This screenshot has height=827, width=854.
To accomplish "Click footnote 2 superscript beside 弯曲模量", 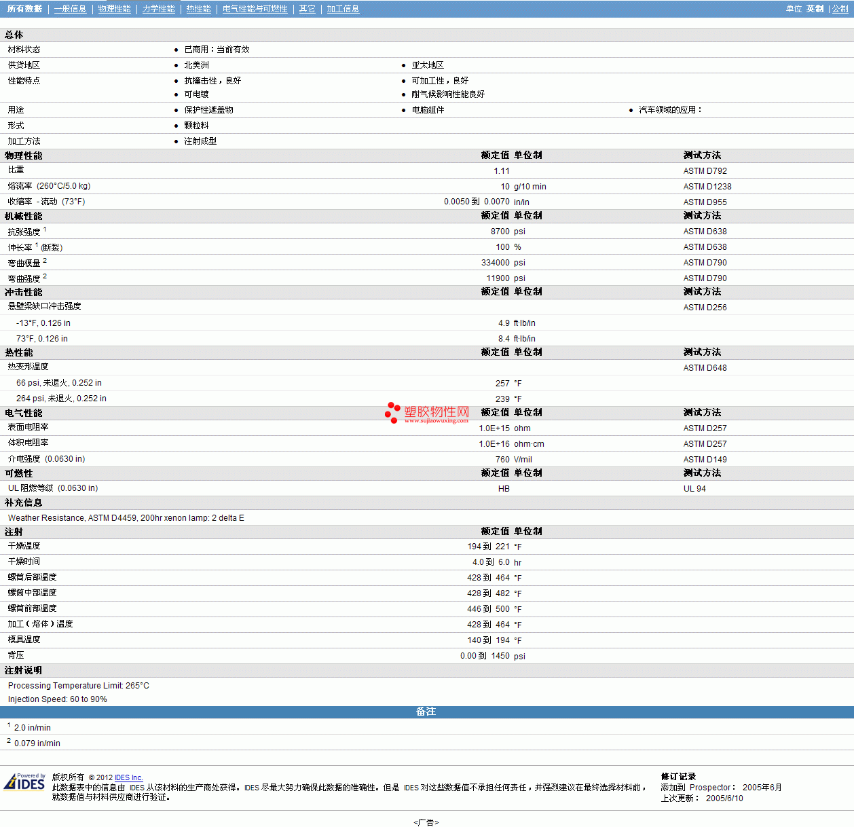I will [x=45, y=261].
